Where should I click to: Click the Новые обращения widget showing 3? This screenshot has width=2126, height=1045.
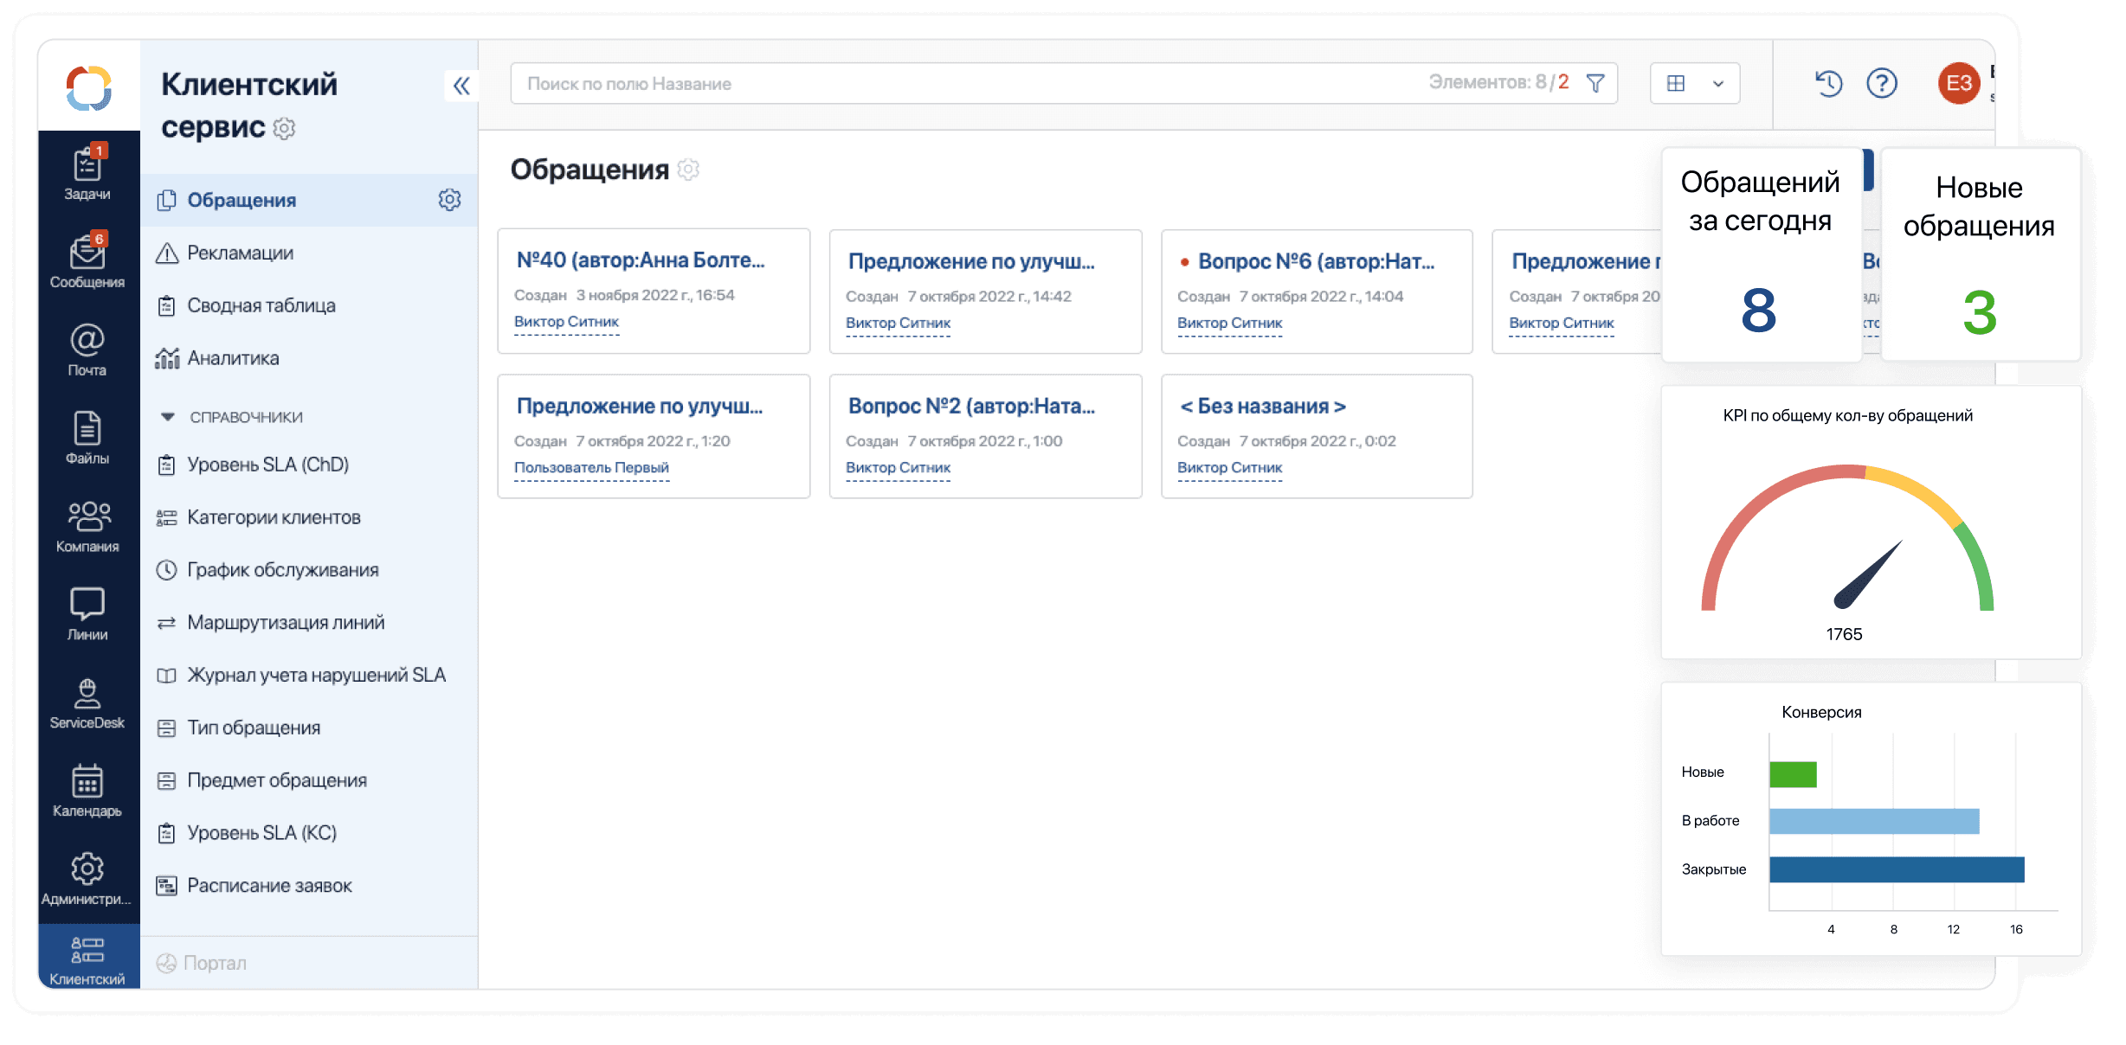[x=1981, y=254]
